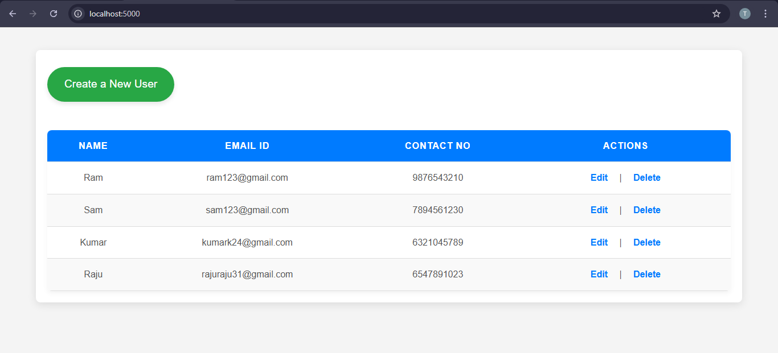Click contact number 9876543210
This screenshot has height=353, width=778.
pyautogui.click(x=438, y=178)
